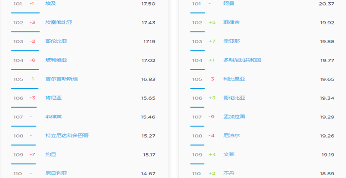Click 哥伦比亚 in the row scoring 17.19

pyautogui.click(x=56, y=41)
